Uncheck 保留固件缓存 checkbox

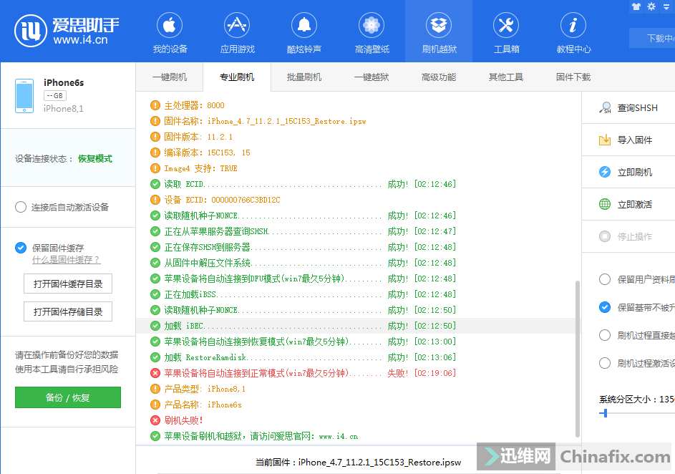[21, 248]
